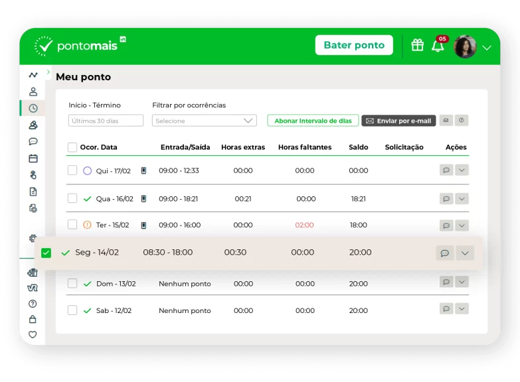The image size is (520, 382).
Task: Open comment for Dom - 13/02 row
Action: coord(446,282)
